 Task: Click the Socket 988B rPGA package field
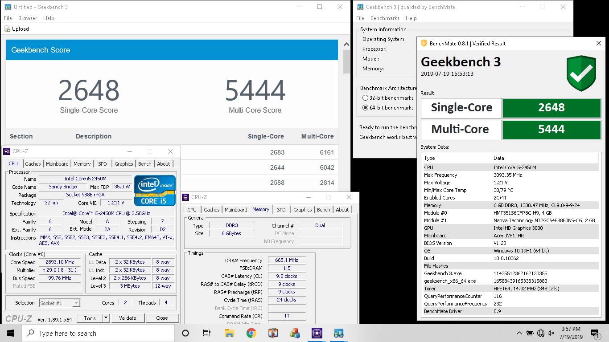(85, 195)
